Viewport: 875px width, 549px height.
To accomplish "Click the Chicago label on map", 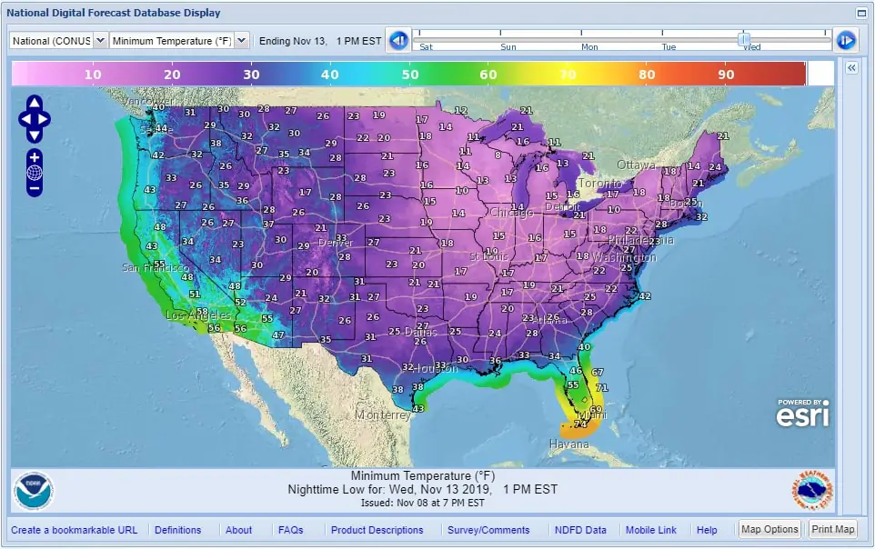I will click(511, 213).
